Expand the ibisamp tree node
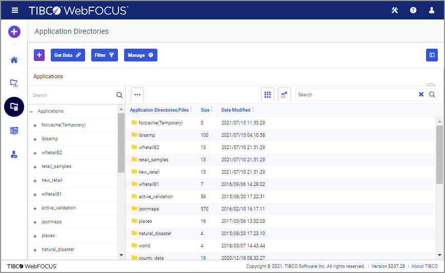Screen dimensions: 445x273 [x=35, y=139]
